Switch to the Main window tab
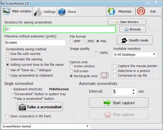Image resolution: width=163 pixels, height=130 pixels. point(17,11)
